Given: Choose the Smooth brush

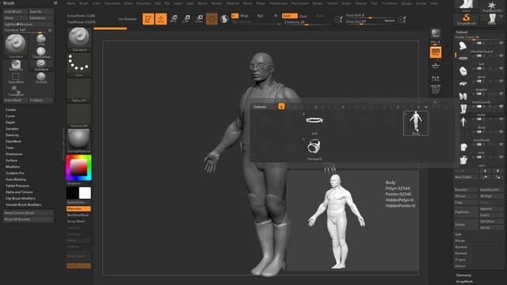Looking at the screenshot, I should (x=41, y=78).
